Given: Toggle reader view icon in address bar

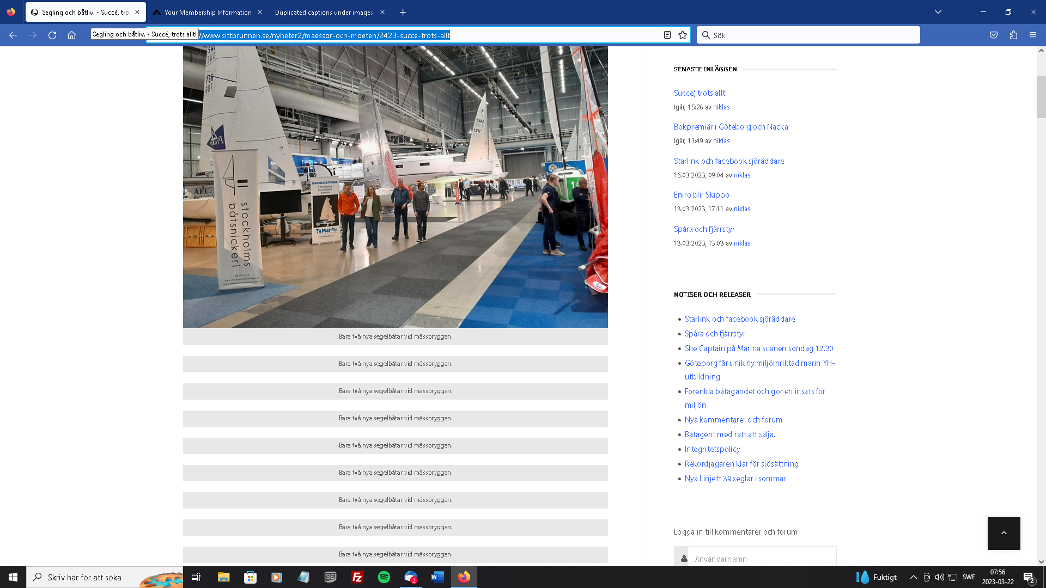Looking at the screenshot, I should coord(667,35).
